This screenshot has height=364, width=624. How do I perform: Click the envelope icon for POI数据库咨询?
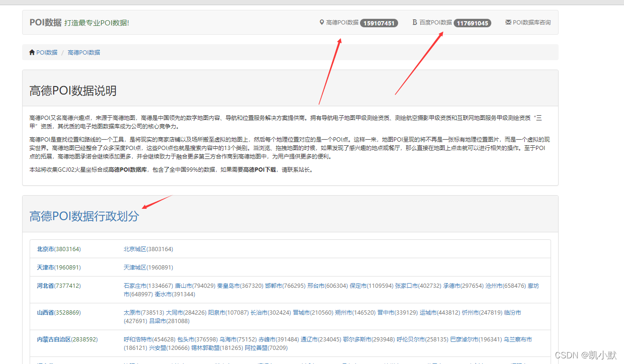[508, 22]
